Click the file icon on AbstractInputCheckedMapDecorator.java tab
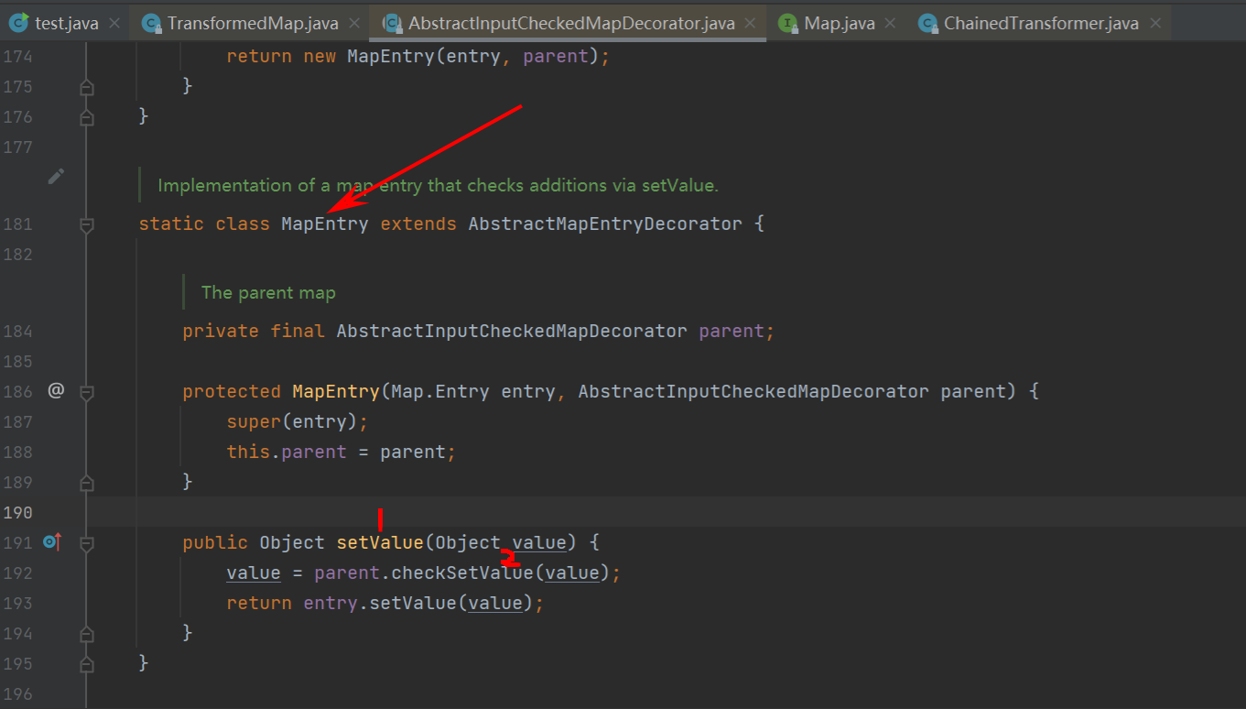 click(392, 23)
